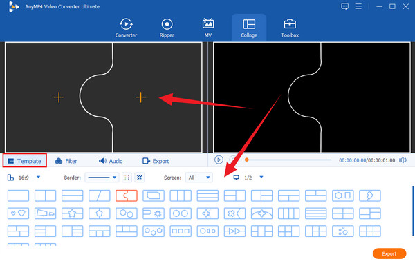
Task: Choose the two equal circles template
Action: [x=181, y=213]
